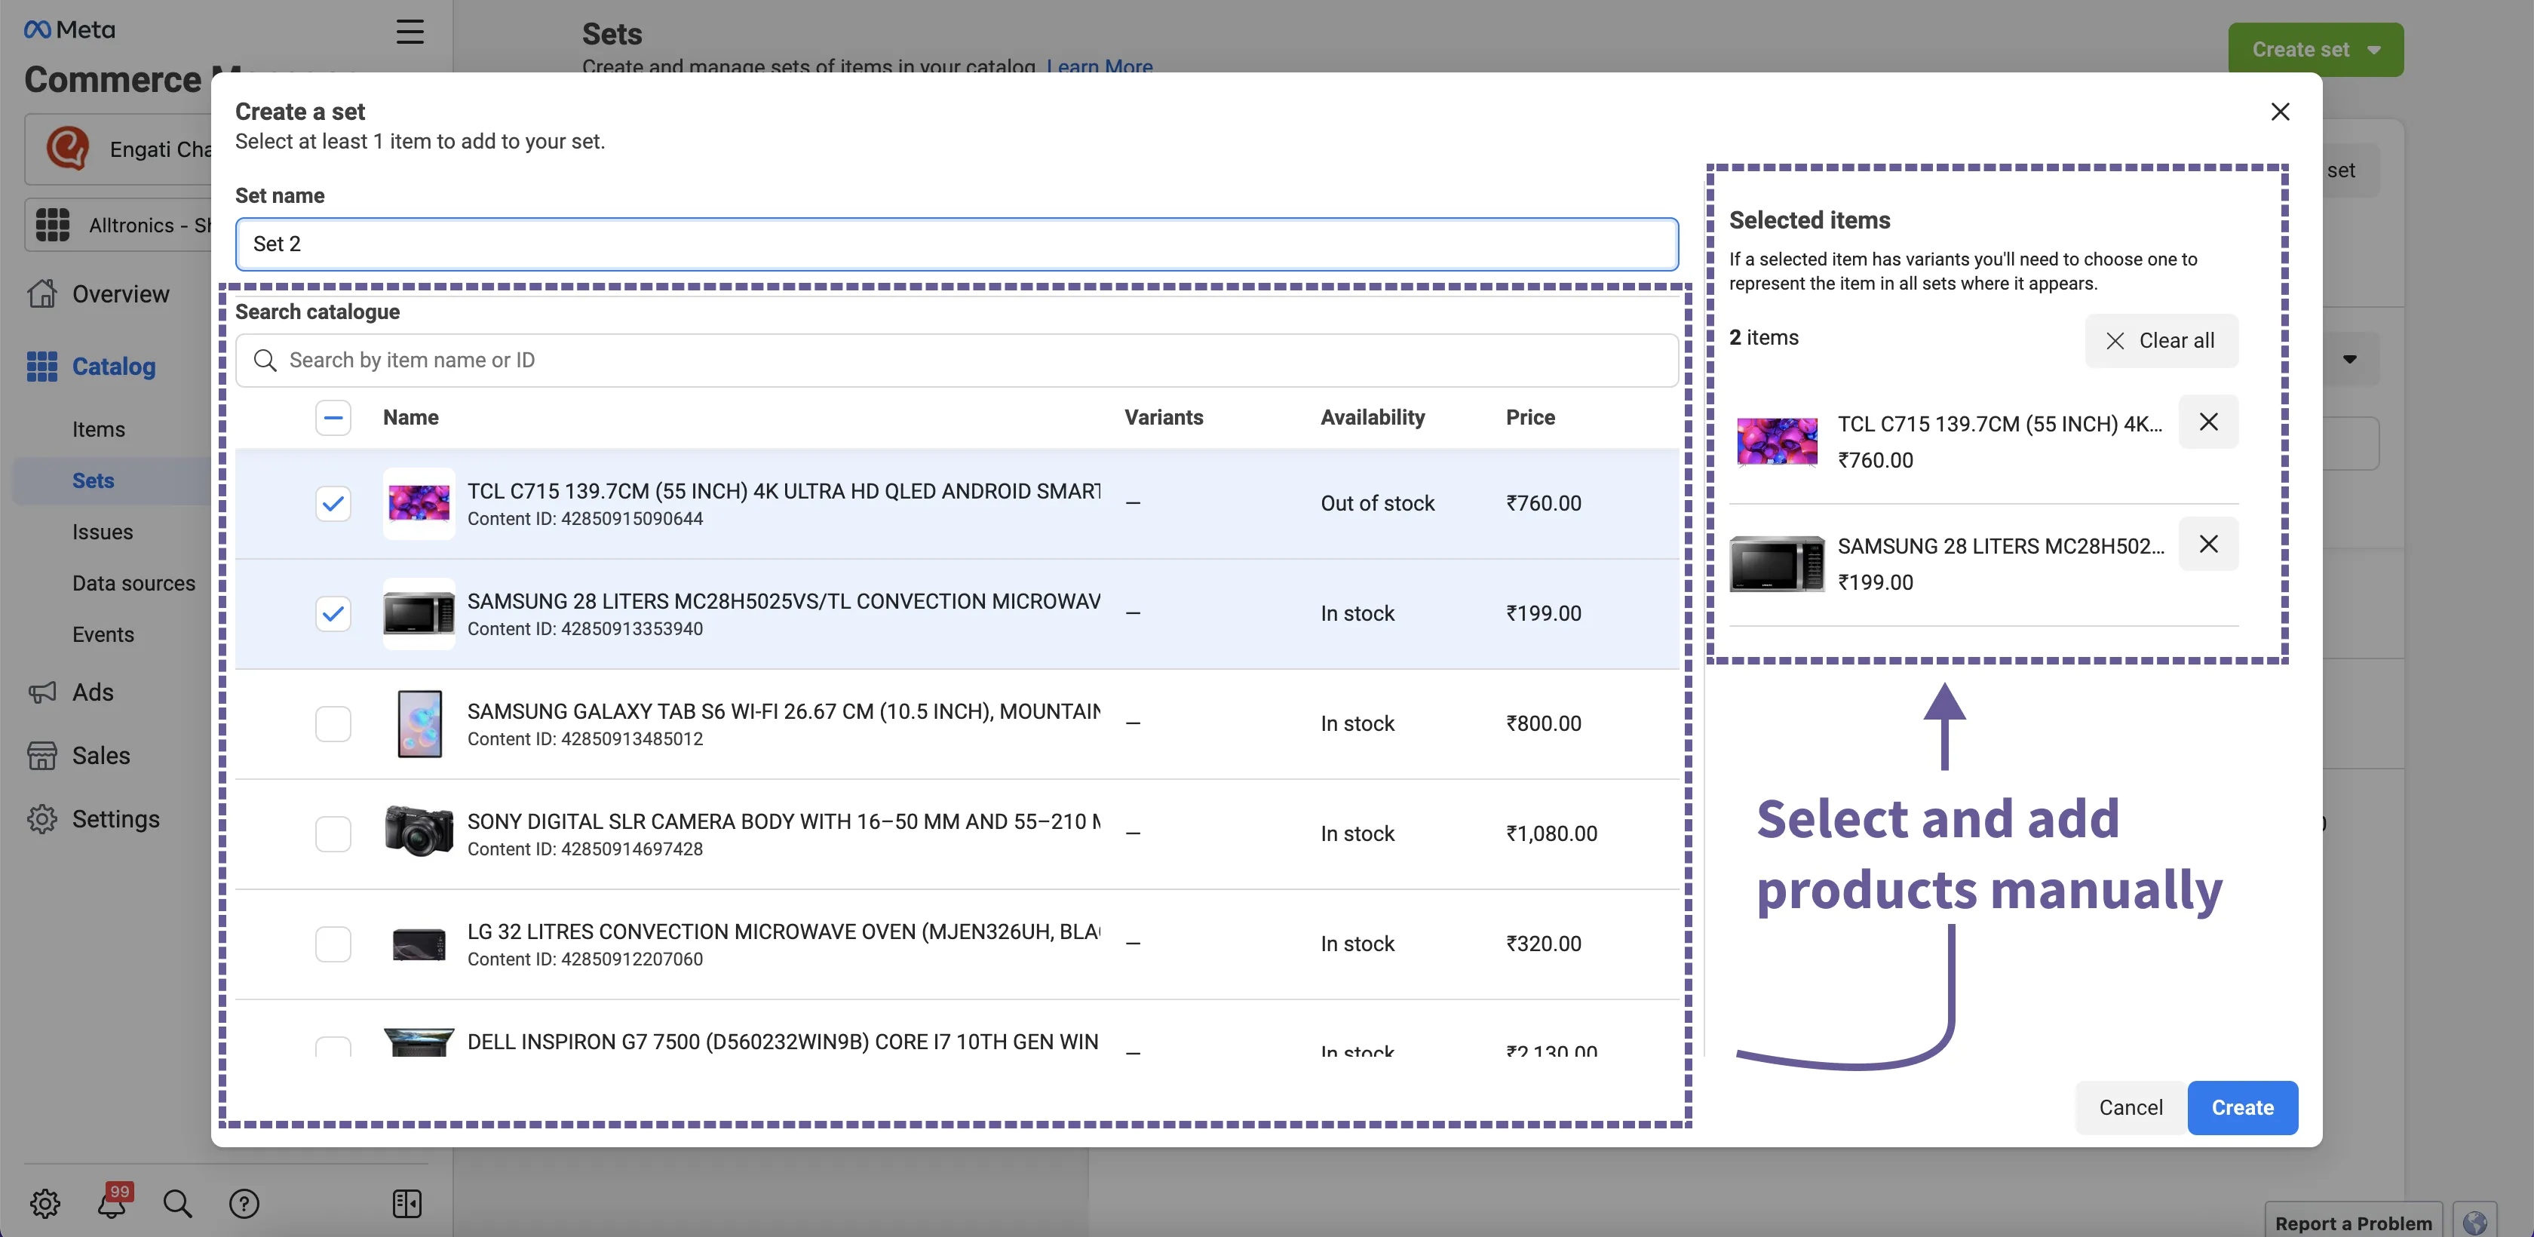
Task: Open the Learn More link
Action: point(1100,66)
